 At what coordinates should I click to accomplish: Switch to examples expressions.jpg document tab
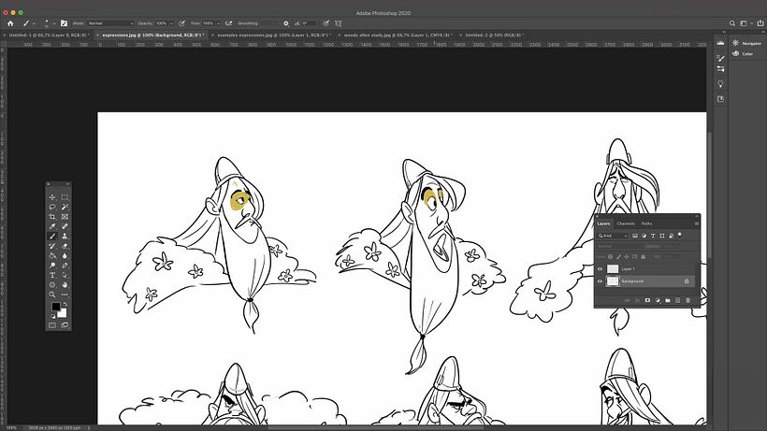click(272, 36)
